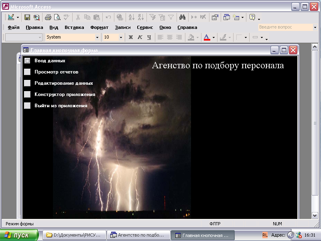The width and height of the screenshot is (321, 241).
Task: Click the Properties icon in toolbar
Action: coord(215,17)
